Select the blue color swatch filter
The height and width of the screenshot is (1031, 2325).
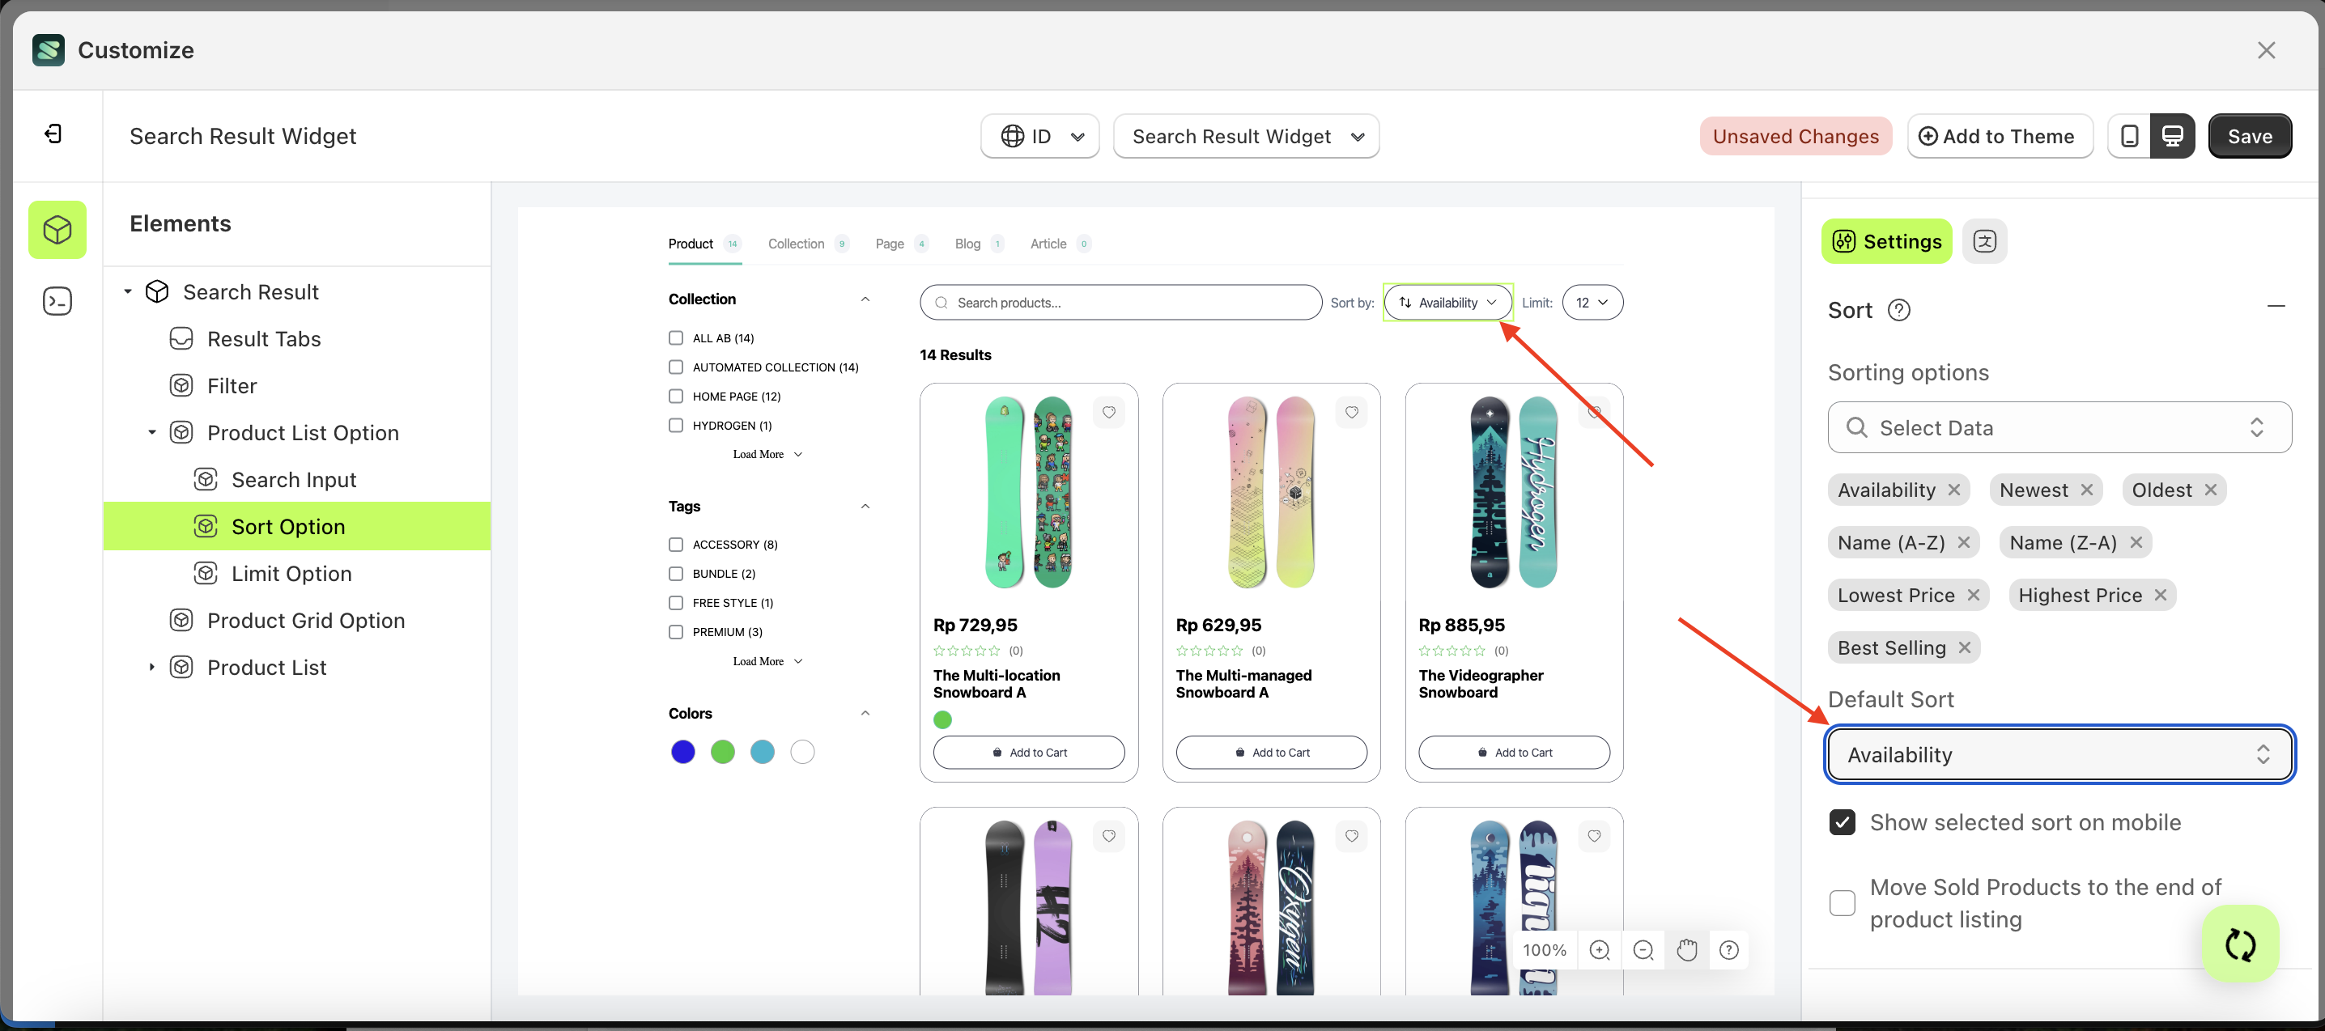[x=683, y=751]
